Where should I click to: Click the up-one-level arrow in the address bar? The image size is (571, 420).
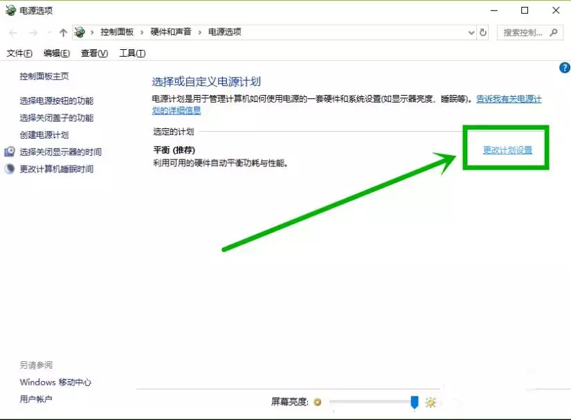62,32
